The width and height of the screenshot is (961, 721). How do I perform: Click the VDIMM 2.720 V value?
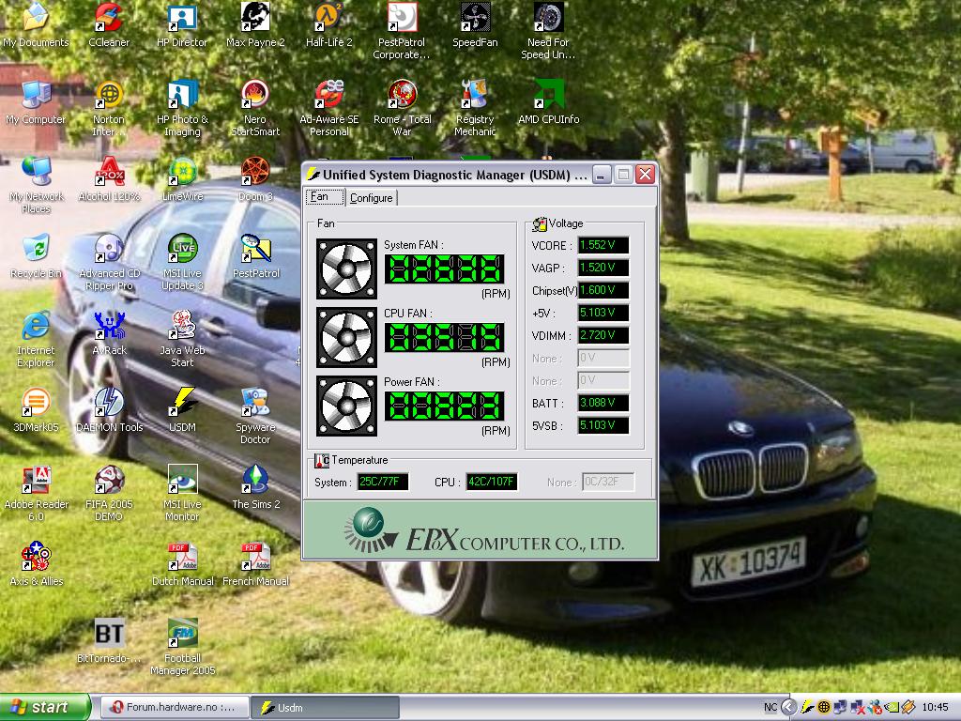(603, 335)
